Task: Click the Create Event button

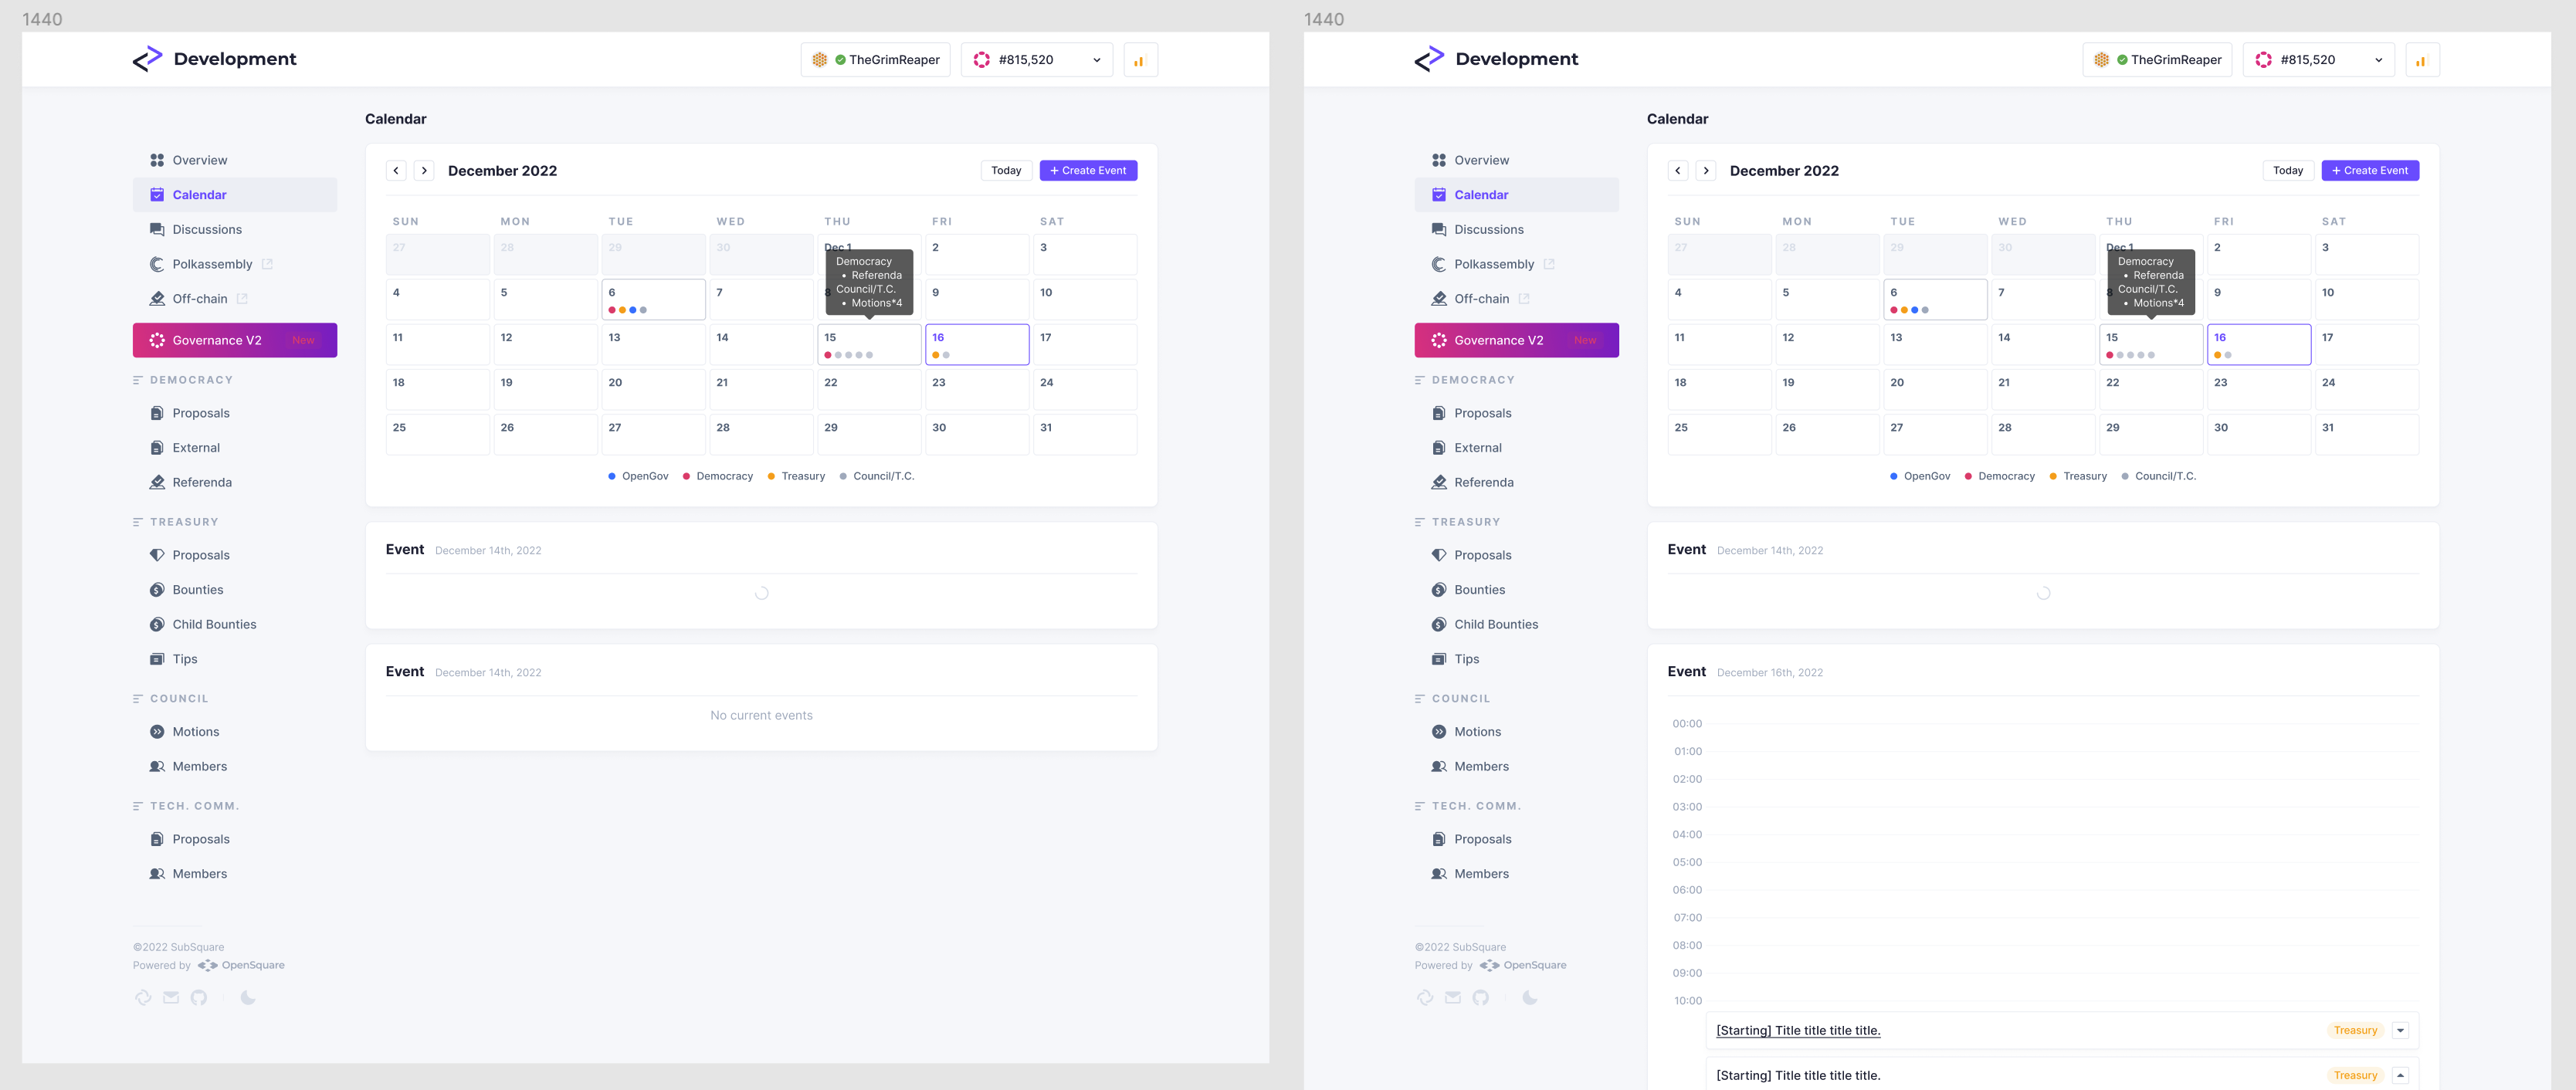Action: (1088, 170)
